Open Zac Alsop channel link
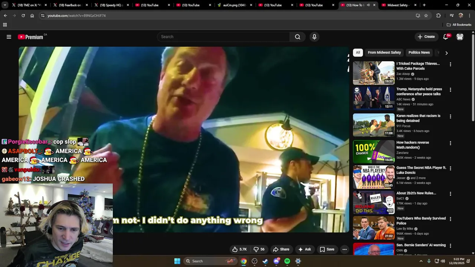 tap(403, 74)
